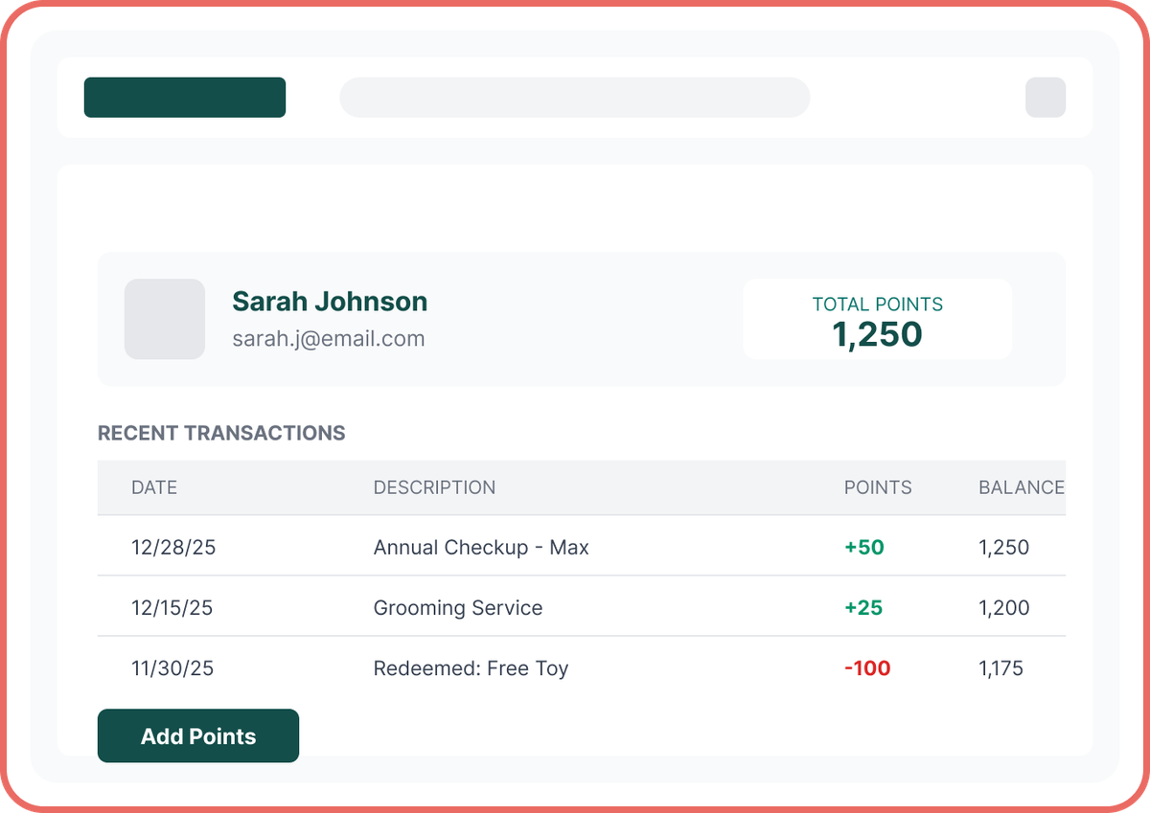The width and height of the screenshot is (1150, 813).
Task: Sort by the Description column header
Action: (x=434, y=487)
